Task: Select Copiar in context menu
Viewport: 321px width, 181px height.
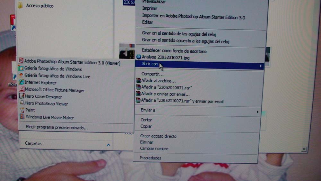Action: pos(146,126)
